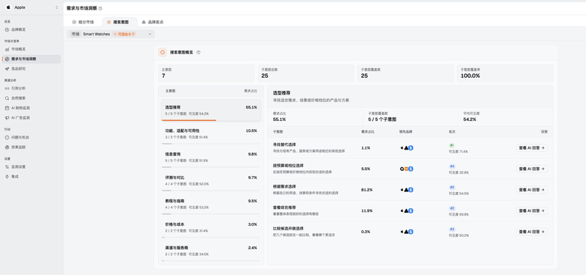Click the orange 可添加 8 个 badge
Screen dimensions: 586x275
pos(125,34)
